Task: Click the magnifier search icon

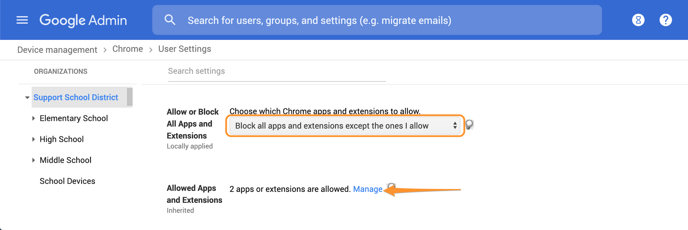Action: [x=170, y=20]
